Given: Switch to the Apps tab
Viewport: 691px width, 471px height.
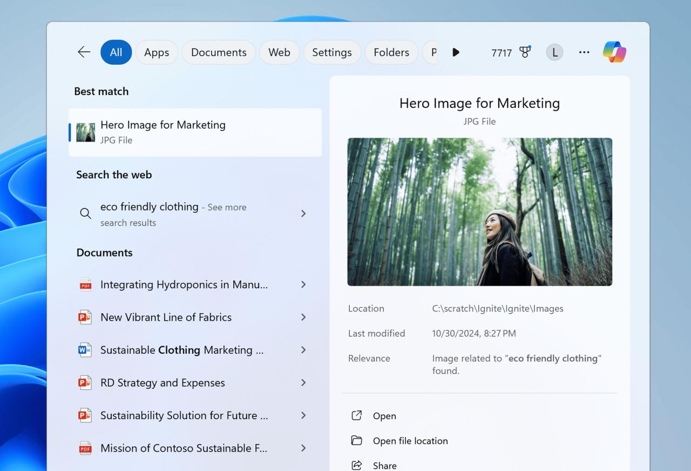Looking at the screenshot, I should tap(157, 52).
